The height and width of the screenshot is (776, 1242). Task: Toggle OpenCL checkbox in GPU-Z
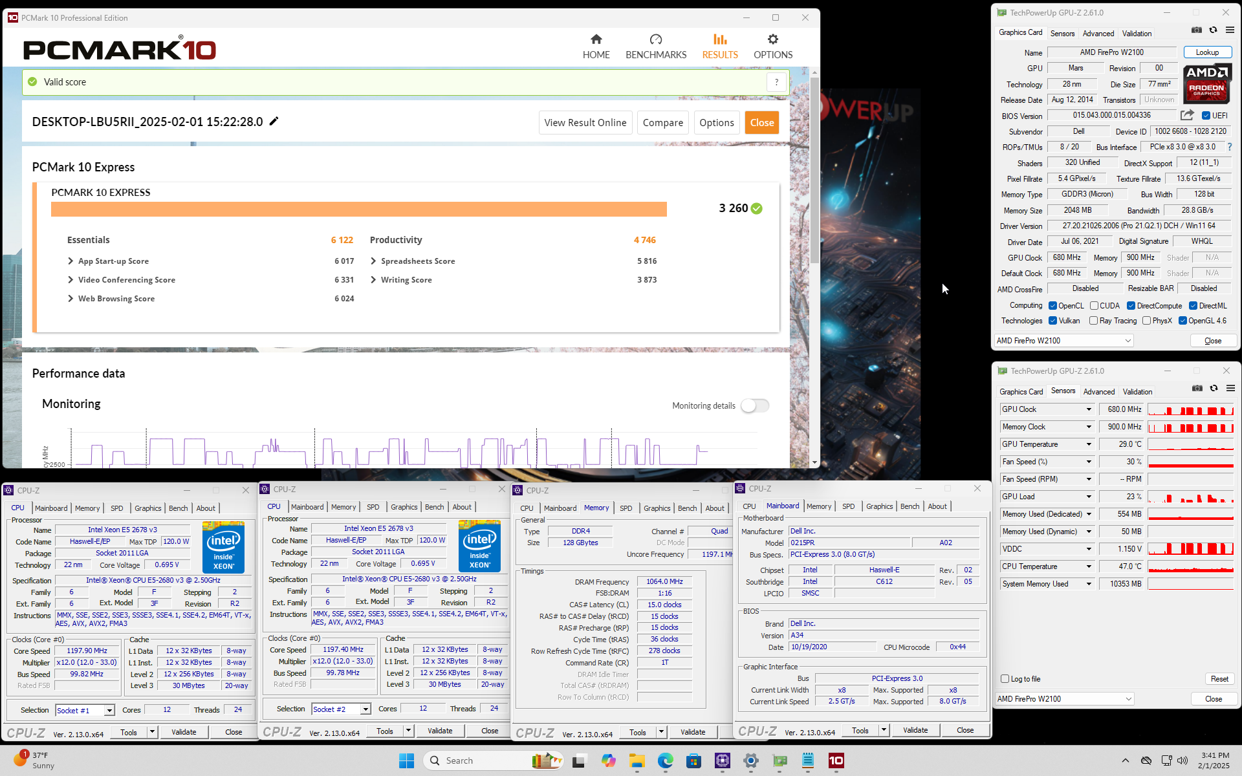tap(1053, 306)
